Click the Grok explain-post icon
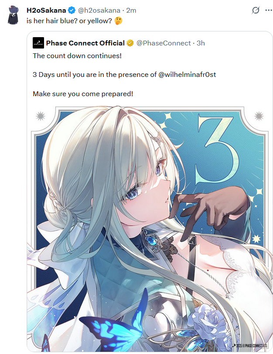The image size is (273, 354). (x=256, y=10)
